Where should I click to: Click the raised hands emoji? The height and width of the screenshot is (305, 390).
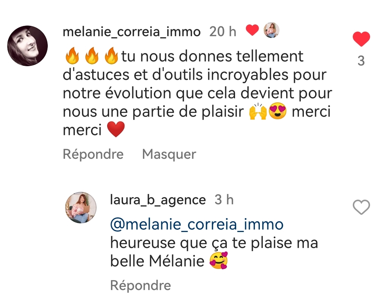click(258, 112)
